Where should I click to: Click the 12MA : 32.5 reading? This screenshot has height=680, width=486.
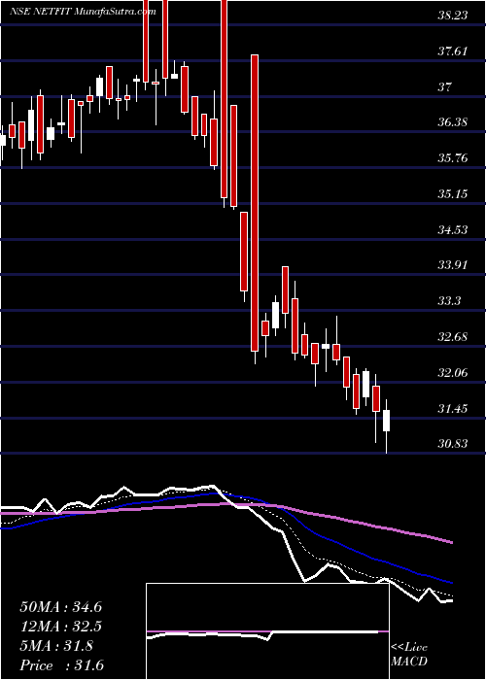tap(60, 627)
